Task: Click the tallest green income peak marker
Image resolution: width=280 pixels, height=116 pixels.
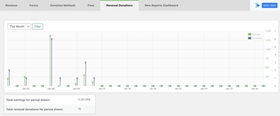Action: 50,36
